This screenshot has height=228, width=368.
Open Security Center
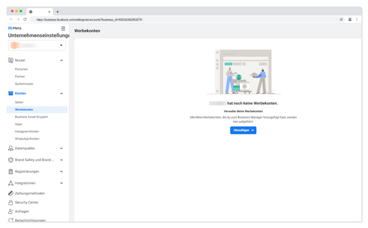26,202
